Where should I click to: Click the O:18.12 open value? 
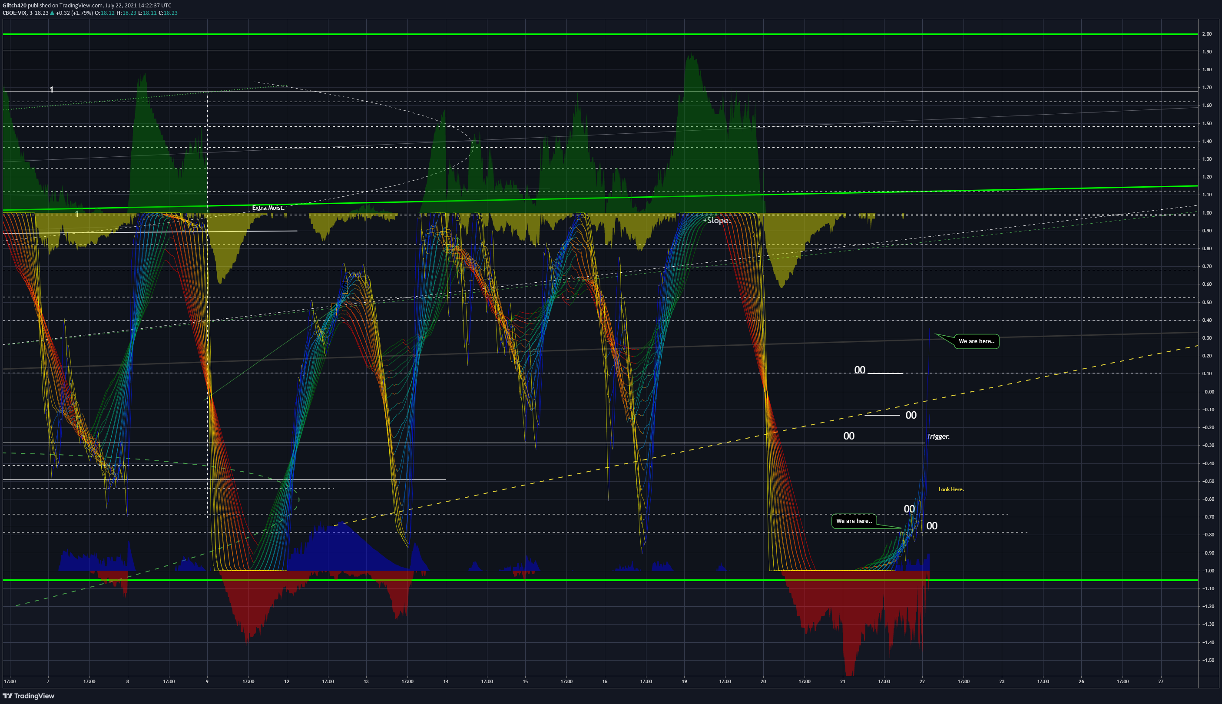click(104, 13)
